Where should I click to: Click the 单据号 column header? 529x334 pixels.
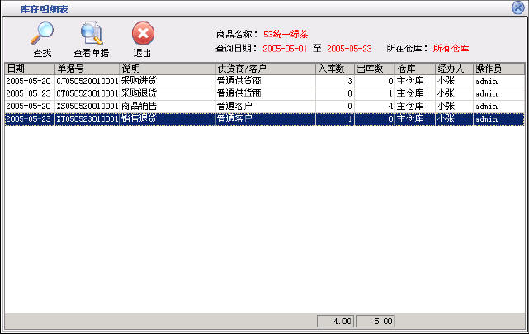87,69
